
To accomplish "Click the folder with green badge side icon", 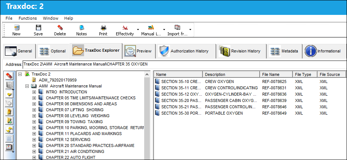I will click(9, 121).
